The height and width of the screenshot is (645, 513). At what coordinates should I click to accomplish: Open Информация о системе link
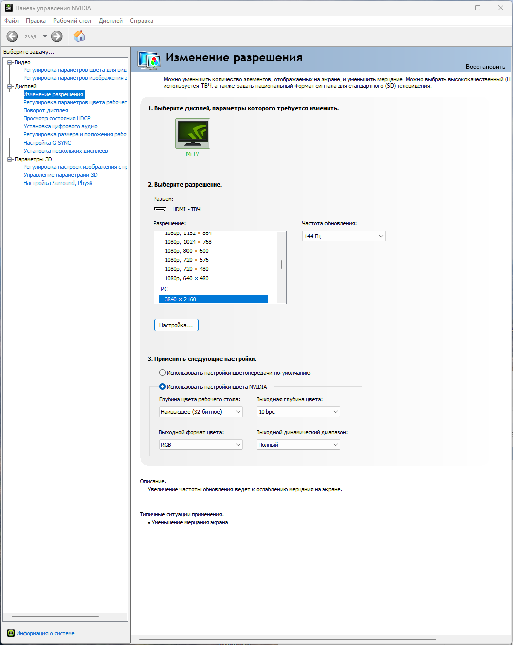point(45,633)
